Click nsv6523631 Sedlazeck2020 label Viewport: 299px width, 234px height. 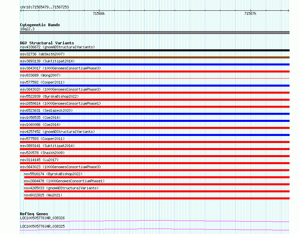[x=46, y=110]
